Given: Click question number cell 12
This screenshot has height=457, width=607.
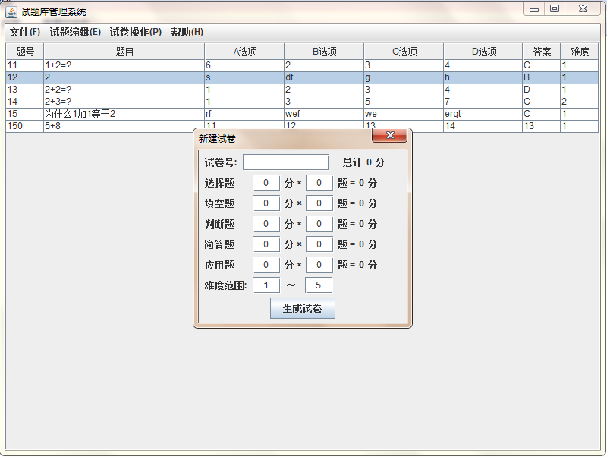Looking at the screenshot, I should 25,77.
